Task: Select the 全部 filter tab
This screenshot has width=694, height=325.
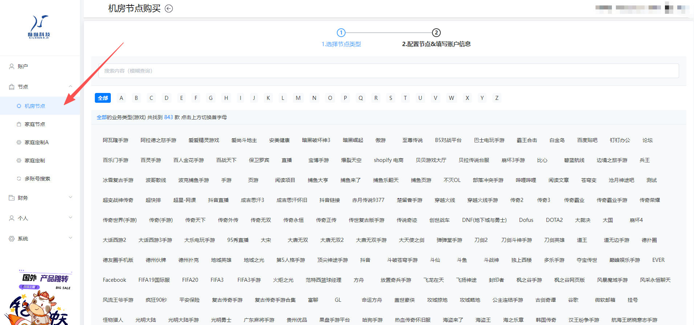Action: (x=103, y=98)
